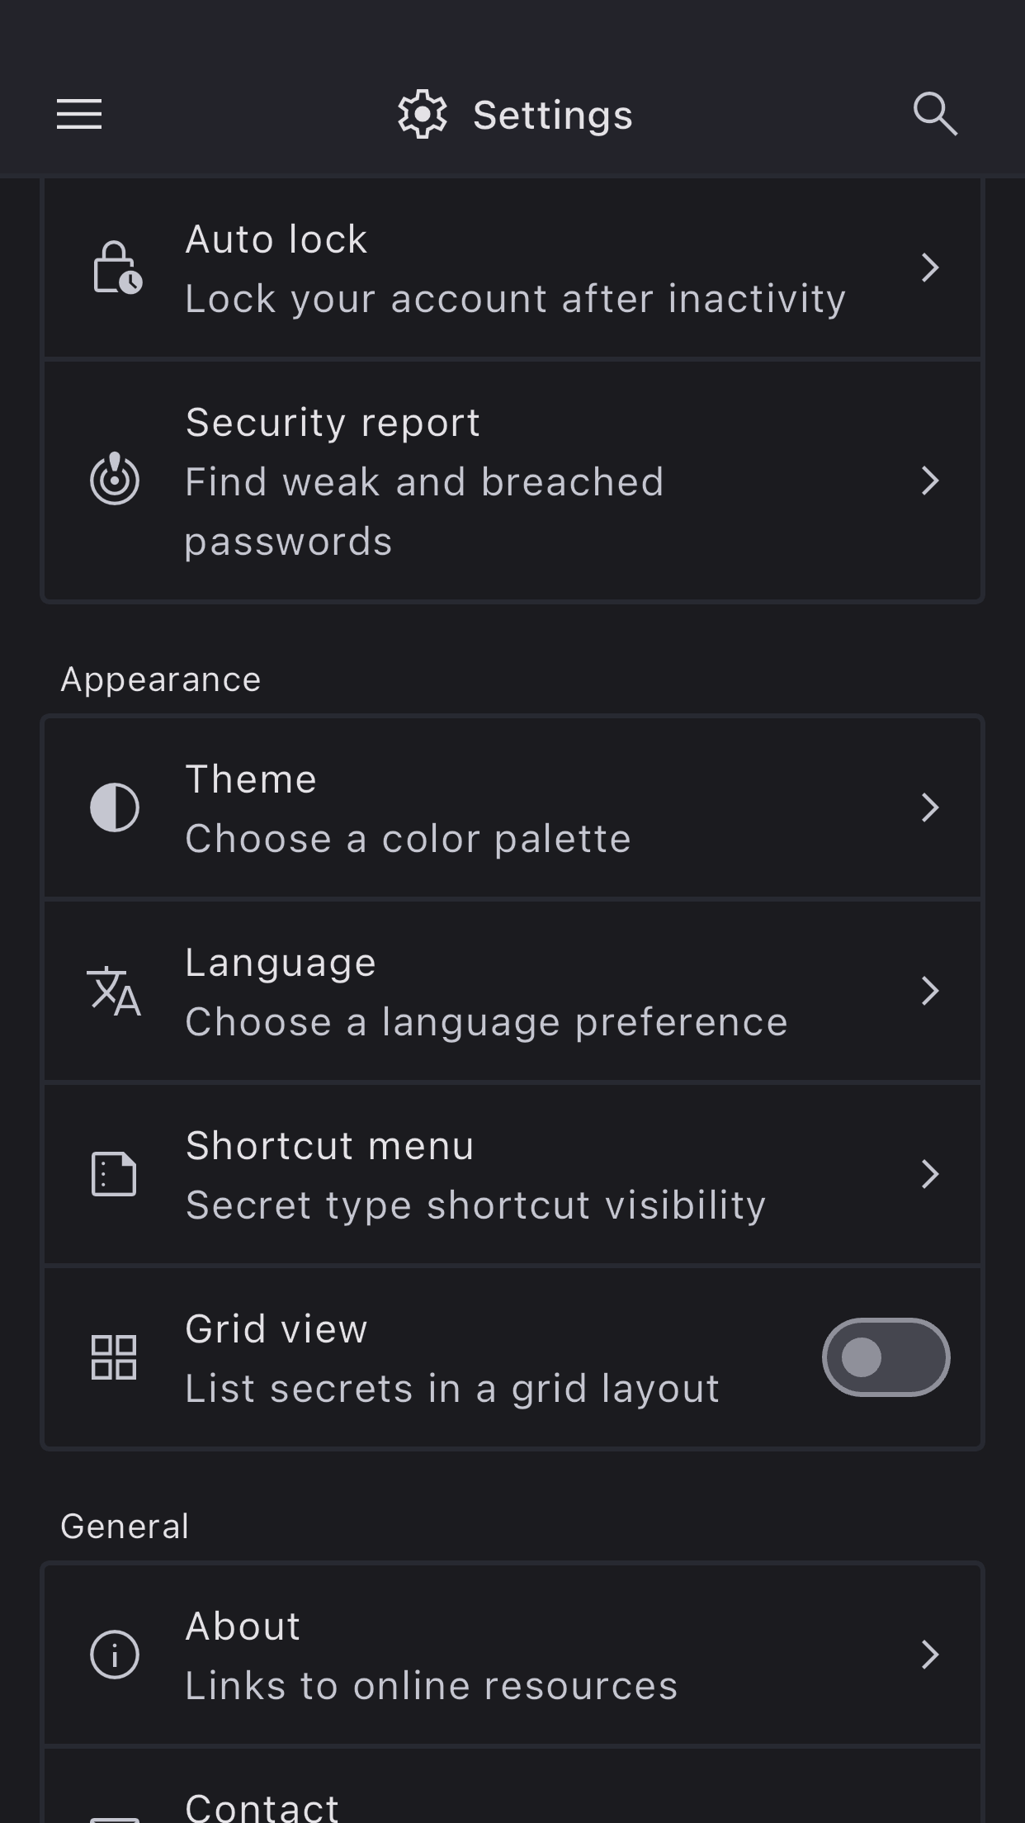Viewport: 1025px width, 1823px height.
Task: Tap the search magnifier icon
Action: 935,114
